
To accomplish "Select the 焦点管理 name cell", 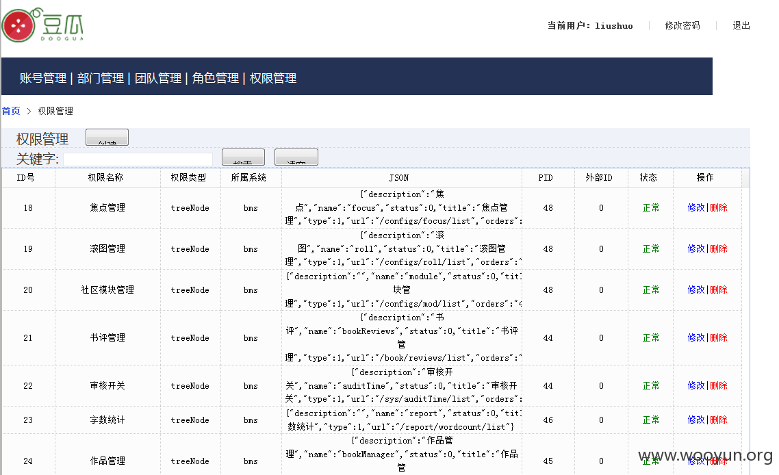I will click(x=107, y=207).
